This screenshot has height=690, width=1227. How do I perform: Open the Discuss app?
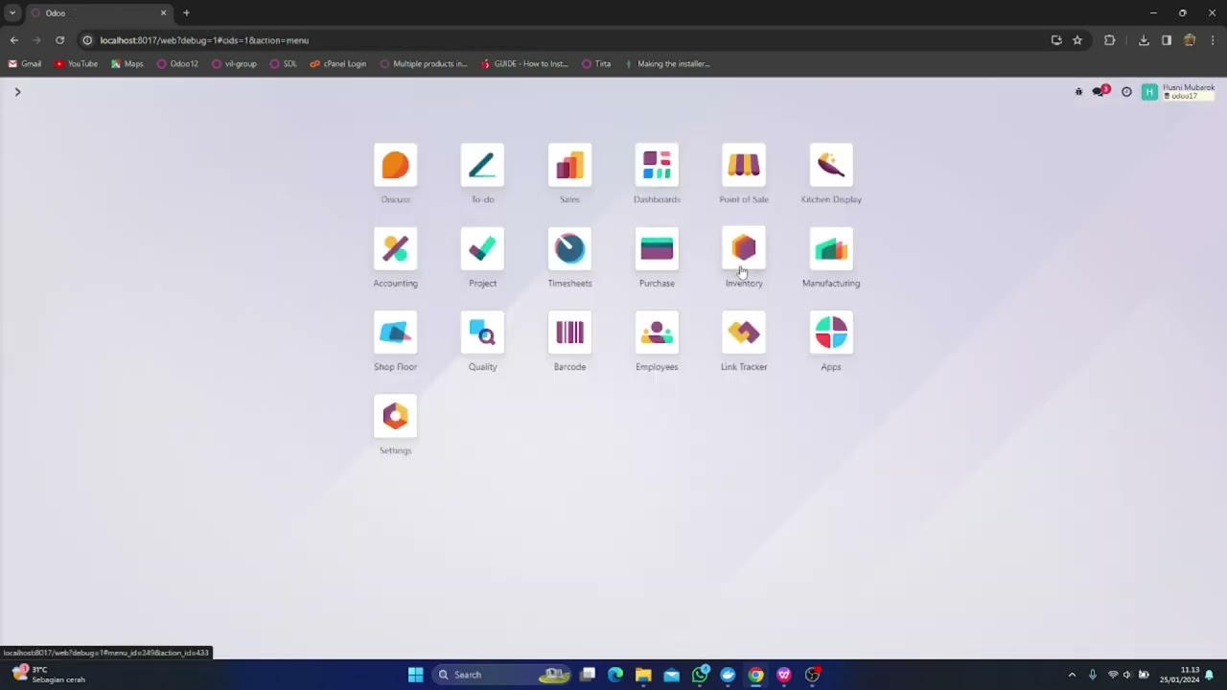coord(395,166)
